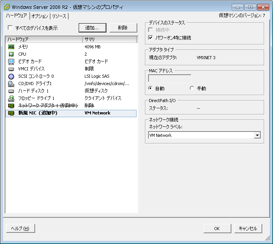Image resolution: width=273 pixels, height=244 pixels.
Task: Click the new NIC (新規 NIC) icon
Action: click(x=11, y=113)
